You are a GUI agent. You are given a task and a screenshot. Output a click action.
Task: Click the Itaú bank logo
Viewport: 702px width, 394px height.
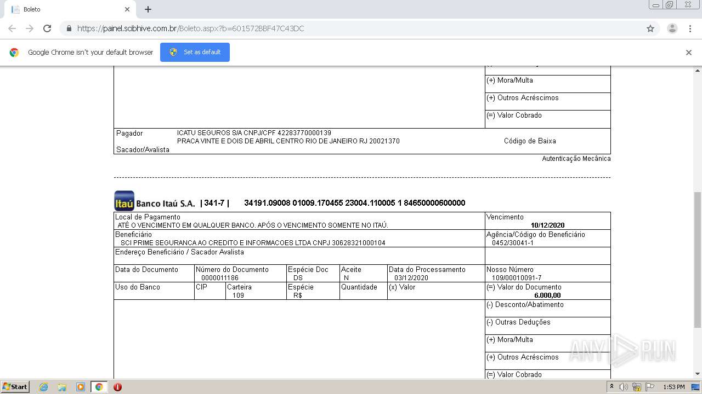tap(124, 201)
